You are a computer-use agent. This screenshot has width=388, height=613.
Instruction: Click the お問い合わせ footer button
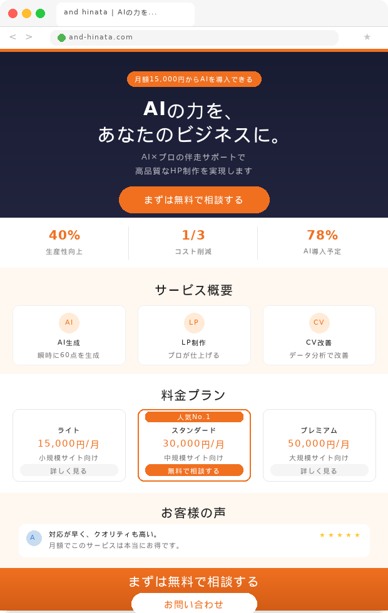[194, 604]
